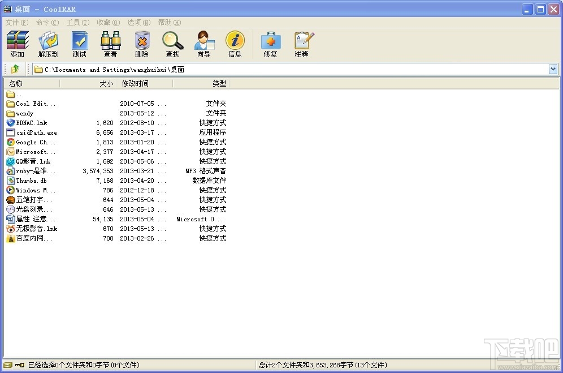Screen dimensions: 563x373
Task: Open the address bar dropdown arrow
Action: [x=553, y=68]
